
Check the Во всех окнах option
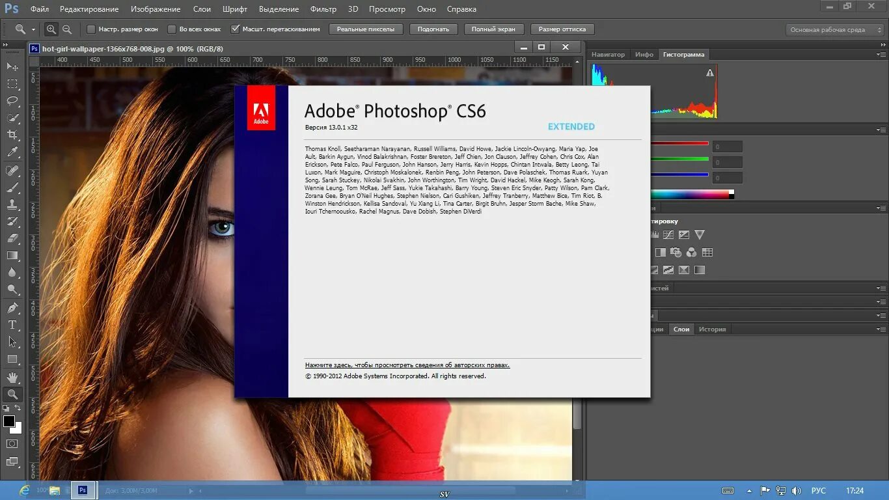[x=172, y=29]
